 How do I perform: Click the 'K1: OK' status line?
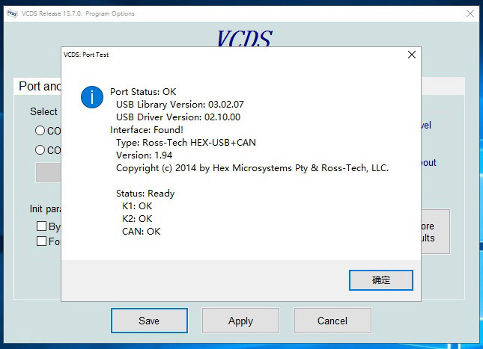point(137,206)
